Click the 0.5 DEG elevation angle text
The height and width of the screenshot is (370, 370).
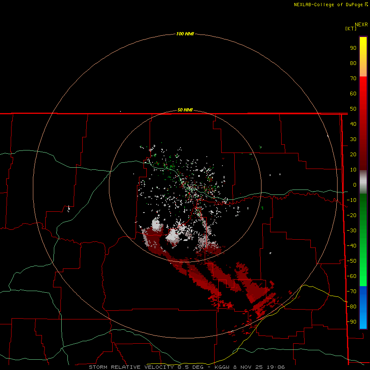pos(191,367)
